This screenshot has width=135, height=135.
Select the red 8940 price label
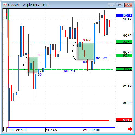[x=124, y=120]
